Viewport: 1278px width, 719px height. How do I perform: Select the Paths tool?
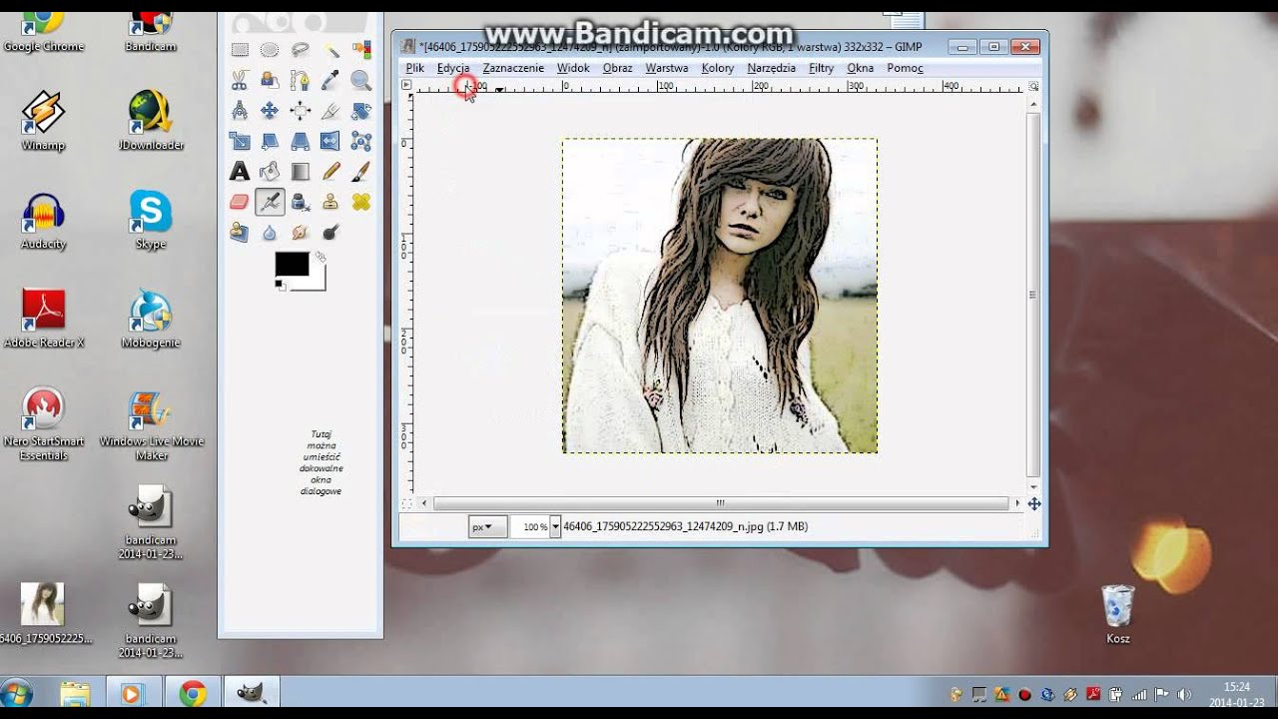click(x=301, y=81)
